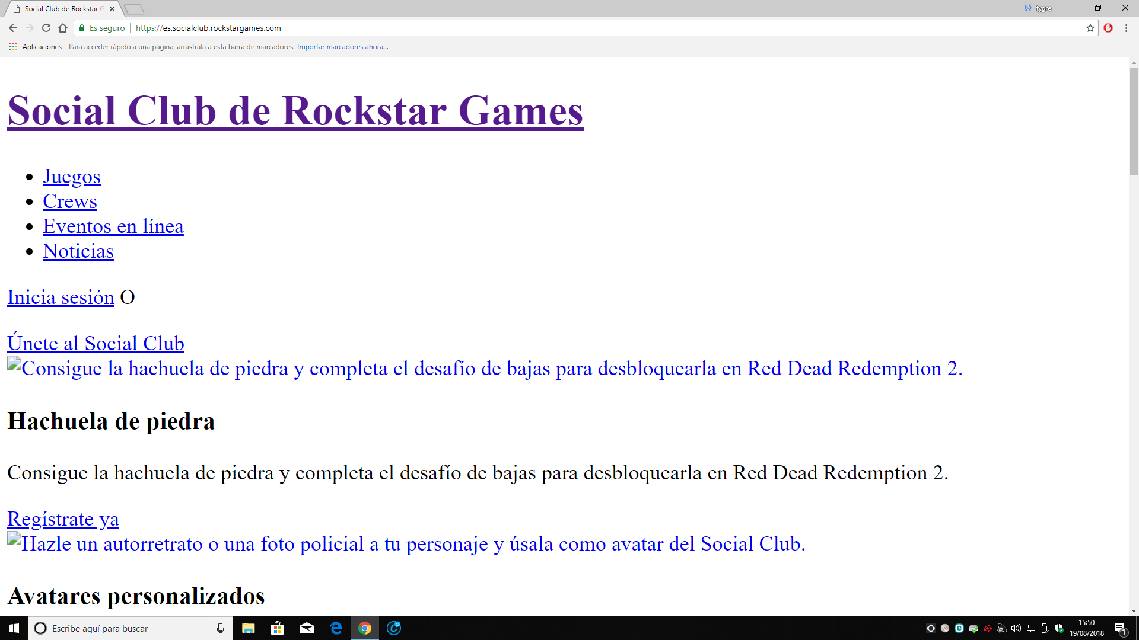This screenshot has height=640, width=1139.
Task: Click the taskbar search box
Action: (131, 628)
